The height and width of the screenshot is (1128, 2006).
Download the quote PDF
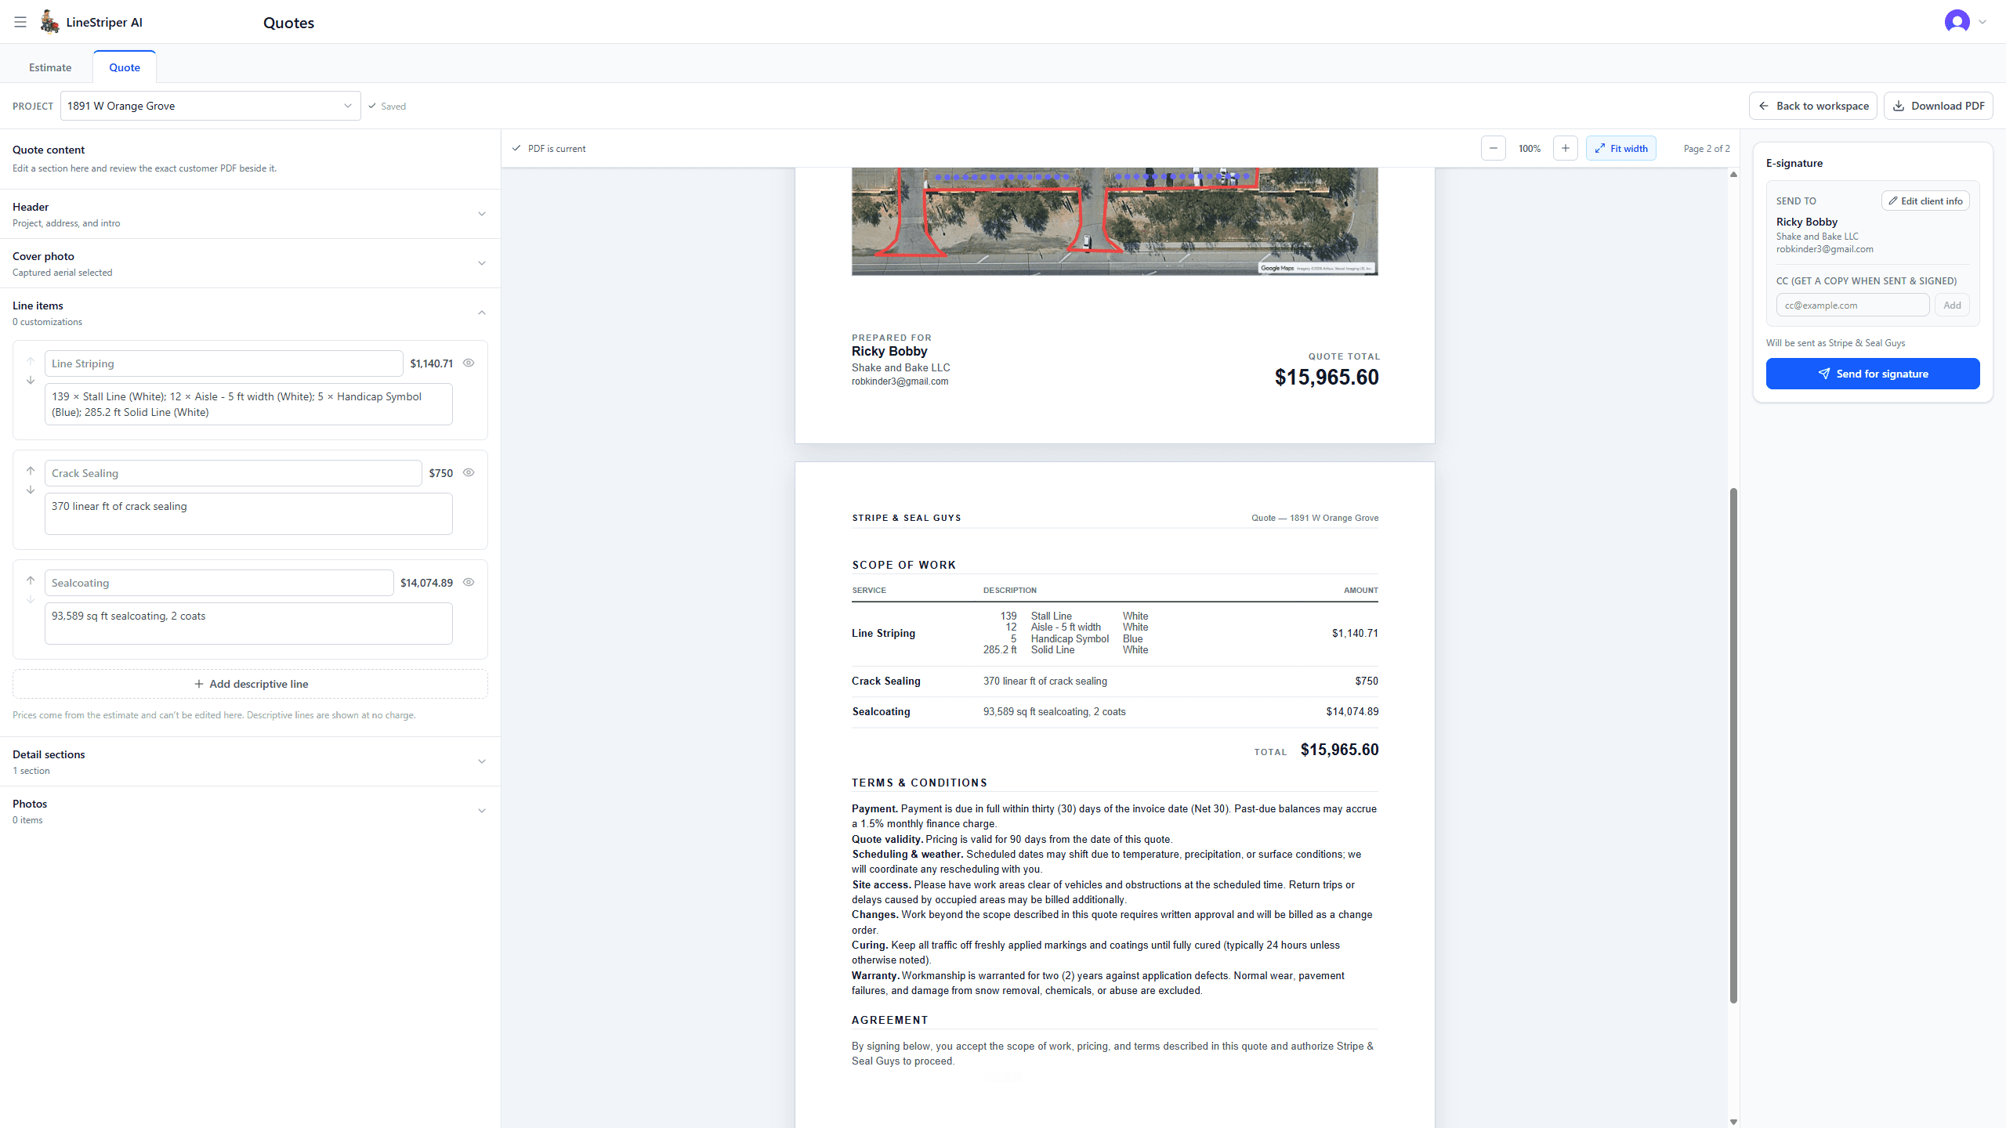pos(1938,106)
